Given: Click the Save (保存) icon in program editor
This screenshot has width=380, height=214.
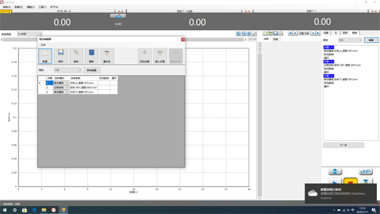Looking at the screenshot, I should [x=61, y=56].
